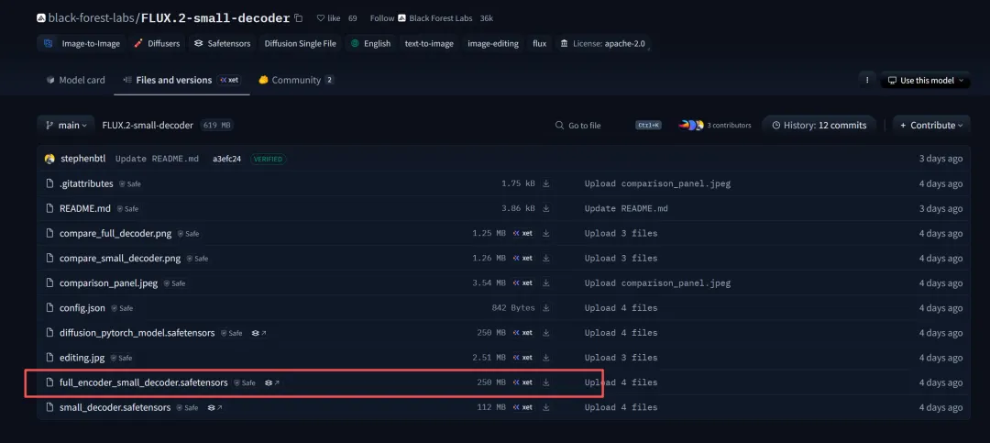Open compare_small_decoder.png
Image resolution: width=990 pixels, height=443 pixels.
click(x=120, y=258)
